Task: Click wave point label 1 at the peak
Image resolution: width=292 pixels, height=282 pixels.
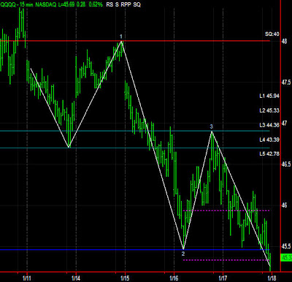Action: pos(121,37)
